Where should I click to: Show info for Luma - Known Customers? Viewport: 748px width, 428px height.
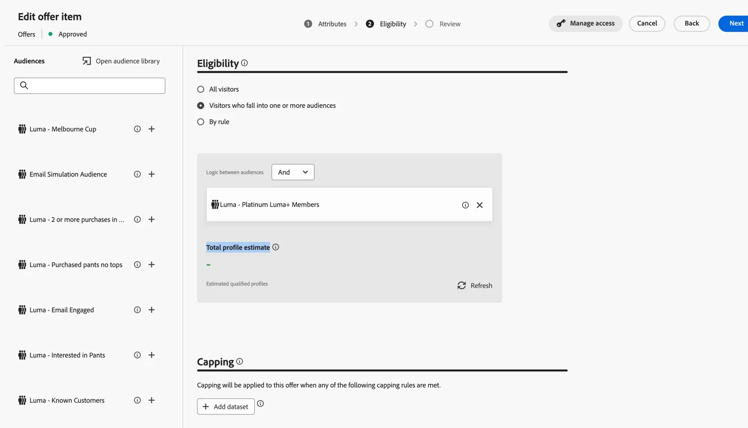pos(137,401)
